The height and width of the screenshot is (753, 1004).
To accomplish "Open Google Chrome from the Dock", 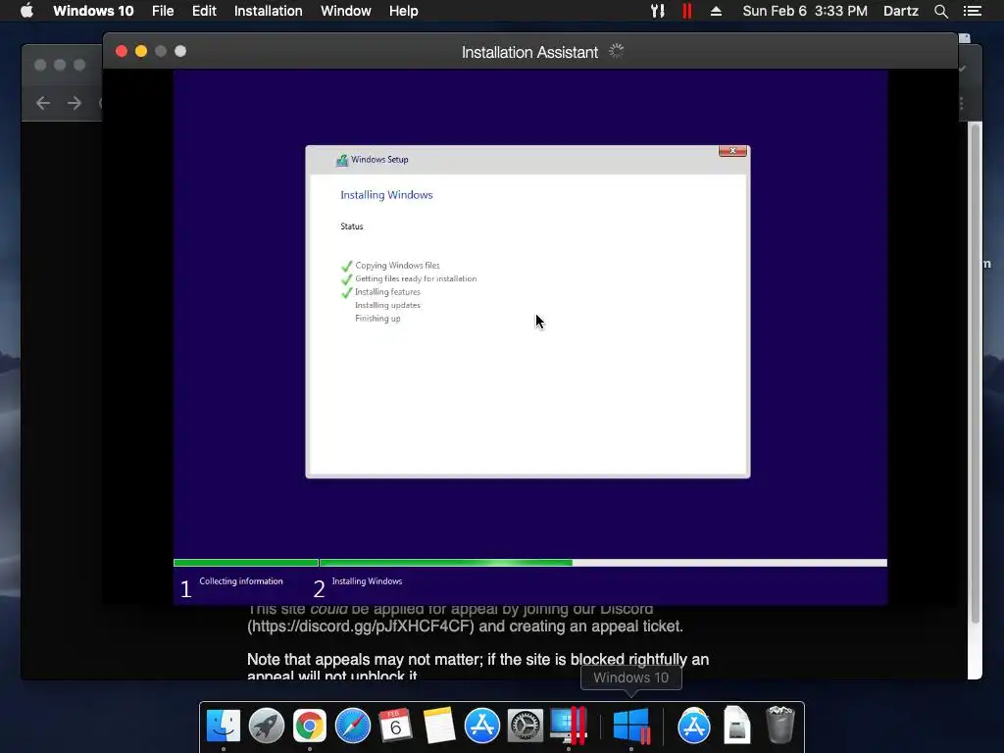I will coord(309,727).
